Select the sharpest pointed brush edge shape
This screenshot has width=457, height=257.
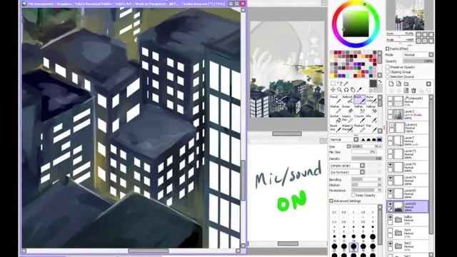click(363, 140)
